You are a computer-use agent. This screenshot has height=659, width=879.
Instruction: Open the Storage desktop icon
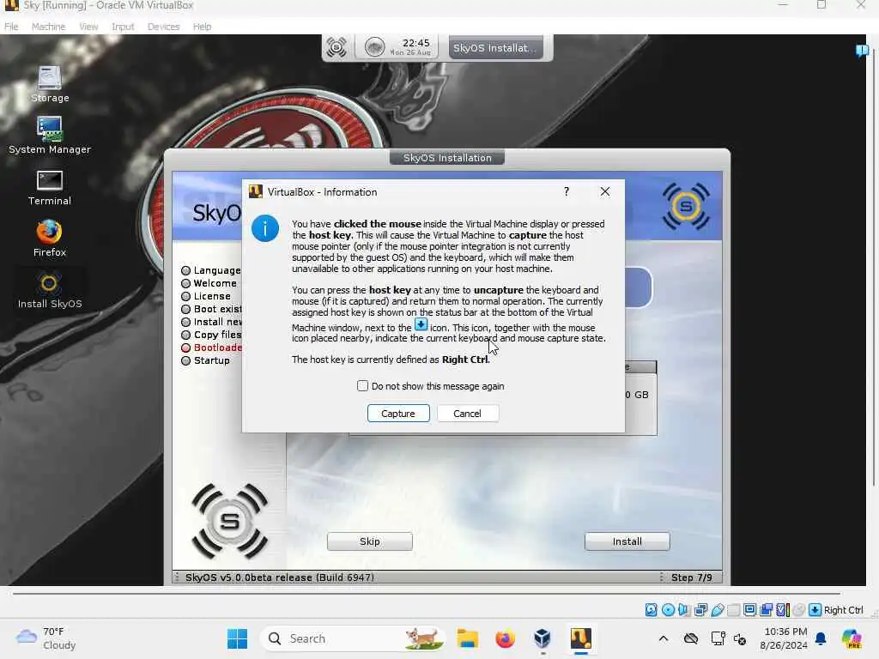[x=50, y=84]
